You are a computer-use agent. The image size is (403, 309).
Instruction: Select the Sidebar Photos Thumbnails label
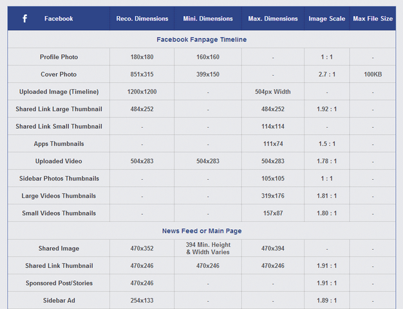click(59, 179)
